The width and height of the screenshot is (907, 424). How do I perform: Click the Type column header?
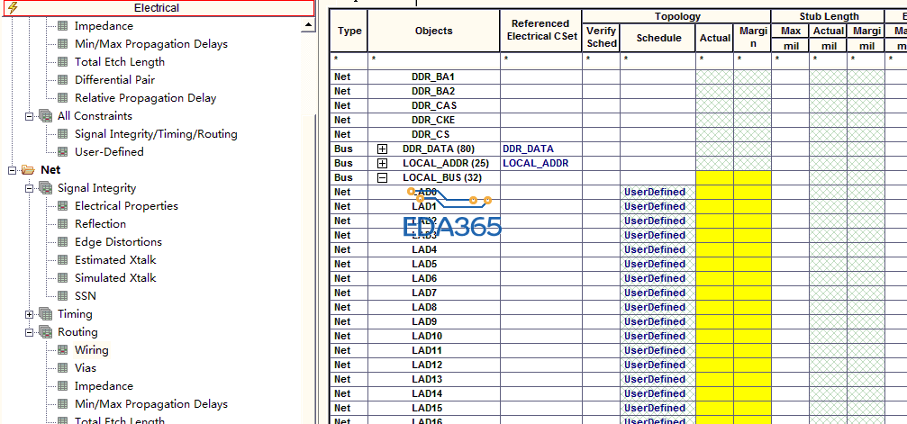pos(349,31)
